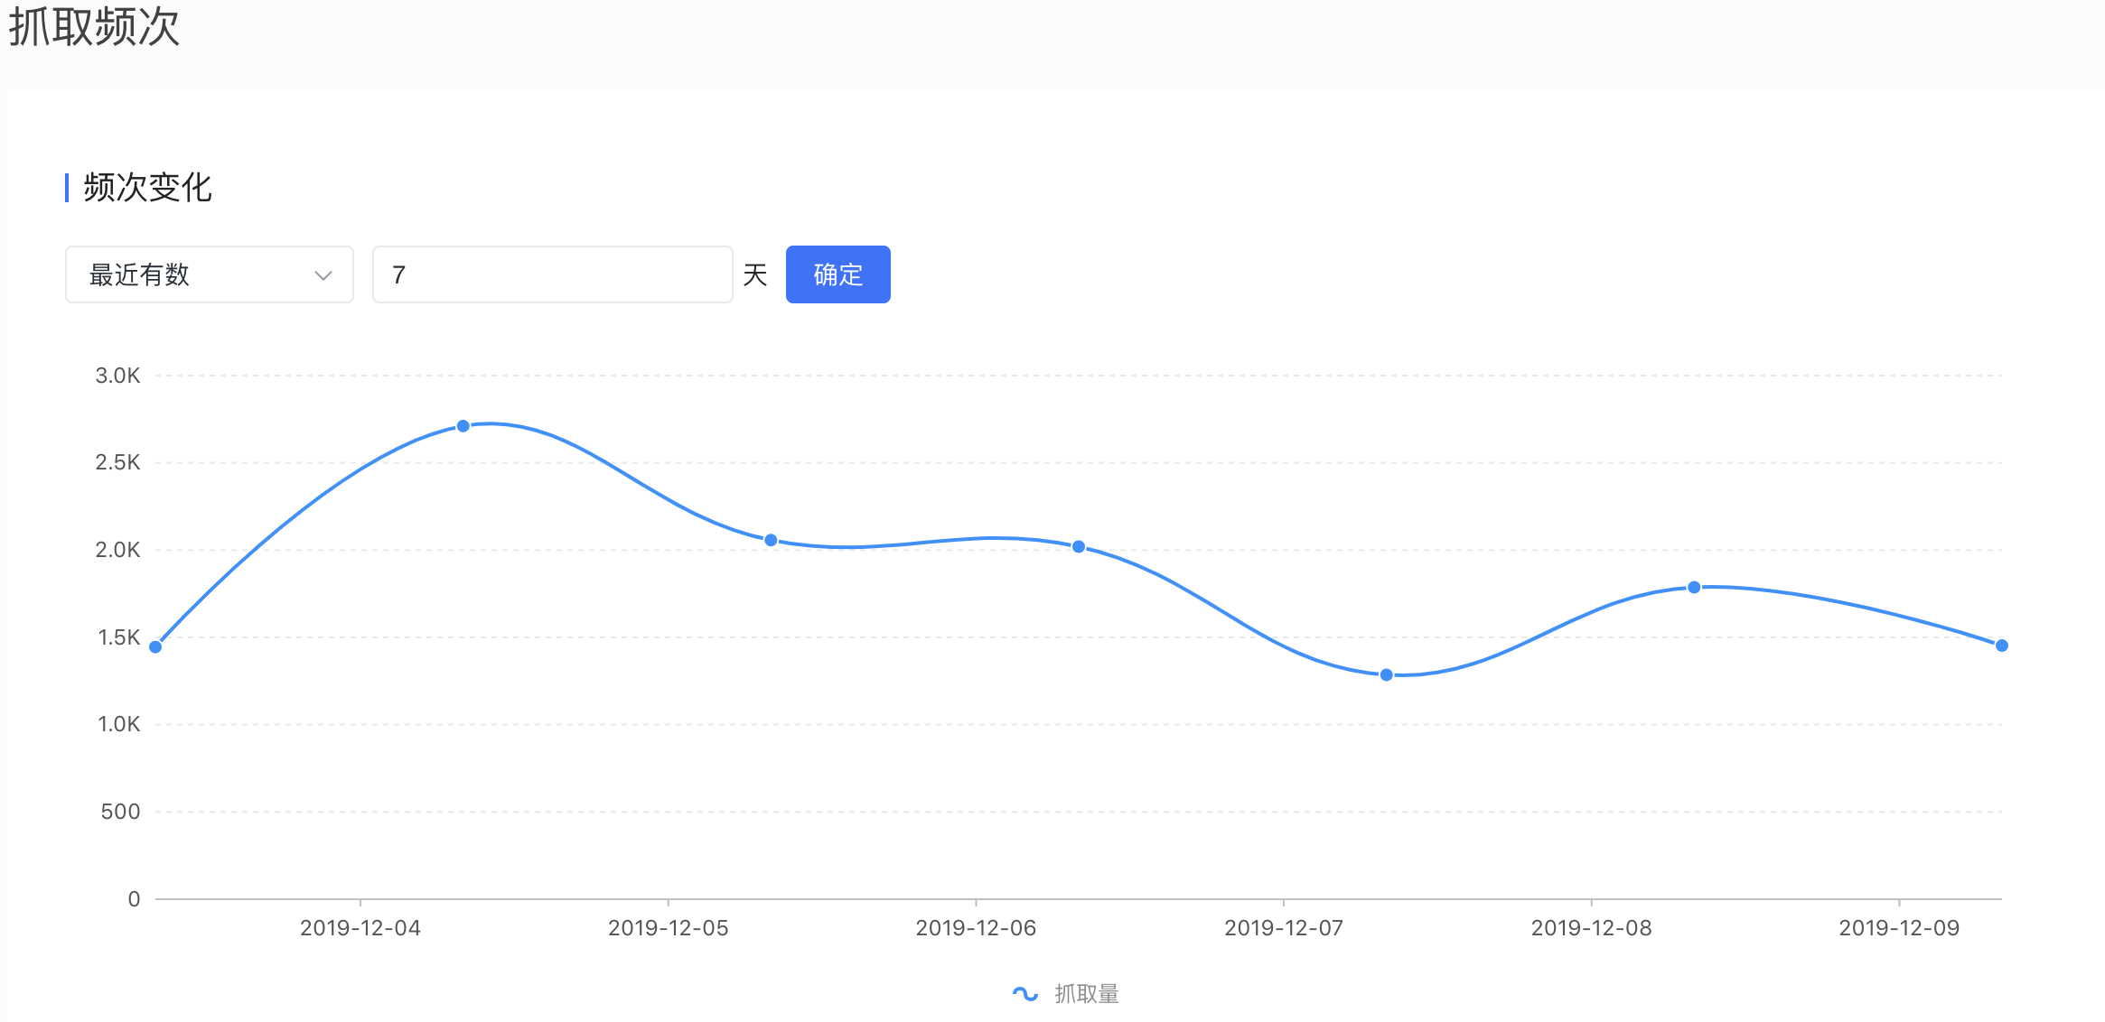2105x1022 pixels.
Task: Click the data point after 2019-12-08 tick
Action: [1694, 588]
